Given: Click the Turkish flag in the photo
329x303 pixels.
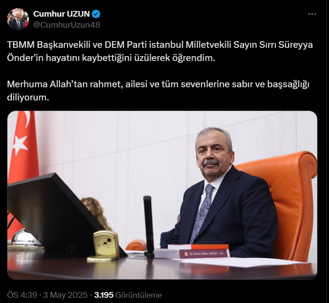Looking at the screenshot, I should coord(23,159).
